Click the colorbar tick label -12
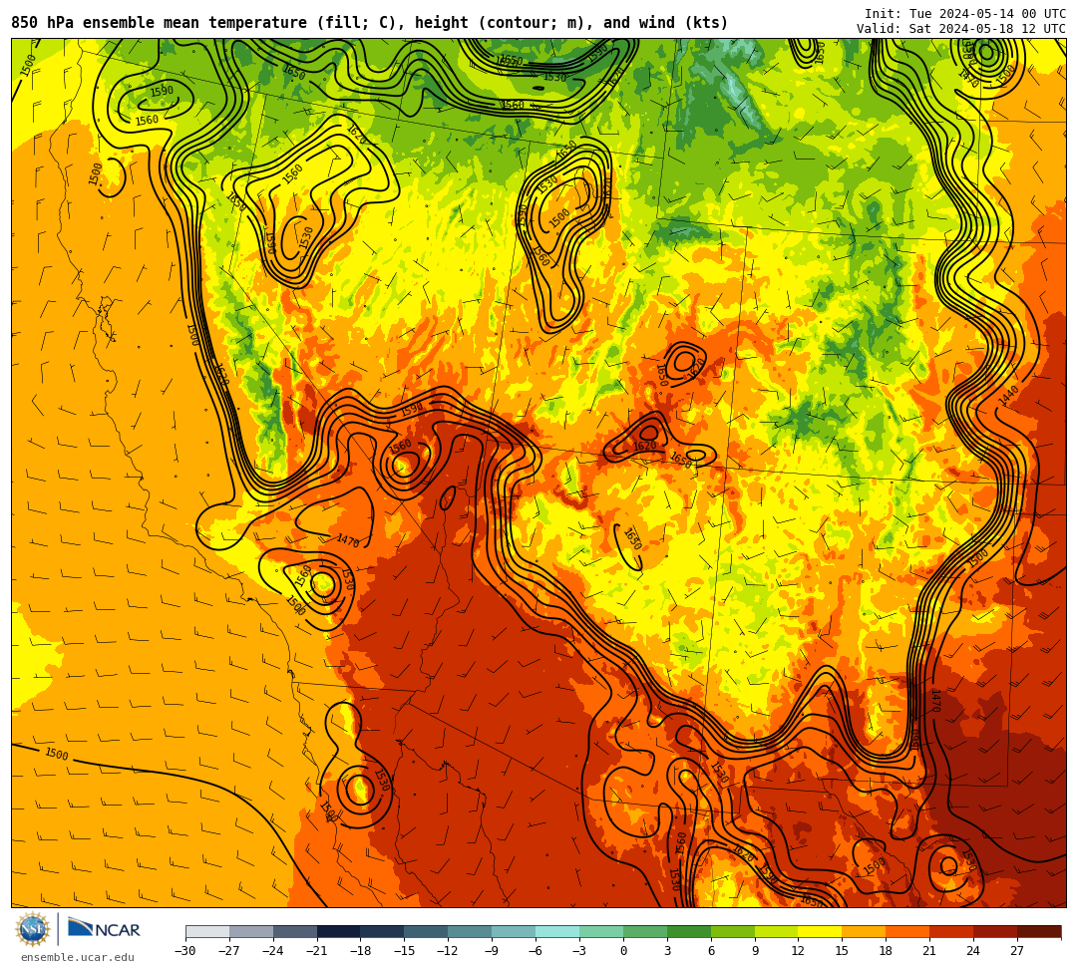Viewport: 1077px width, 970px height. (449, 951)
